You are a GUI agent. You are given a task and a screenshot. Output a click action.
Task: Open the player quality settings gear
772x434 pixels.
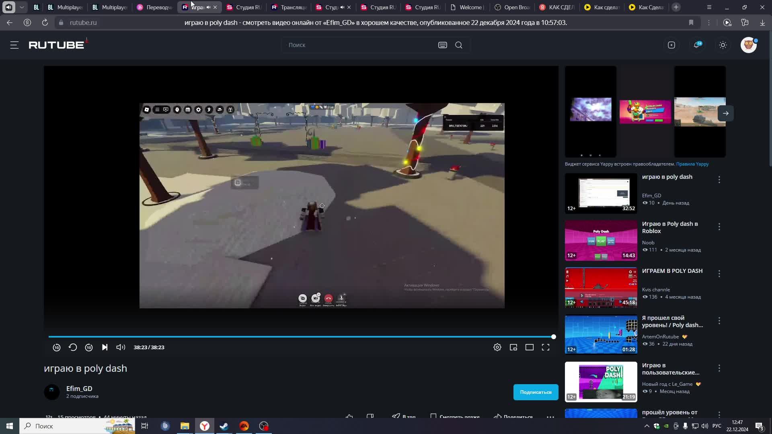497,347
